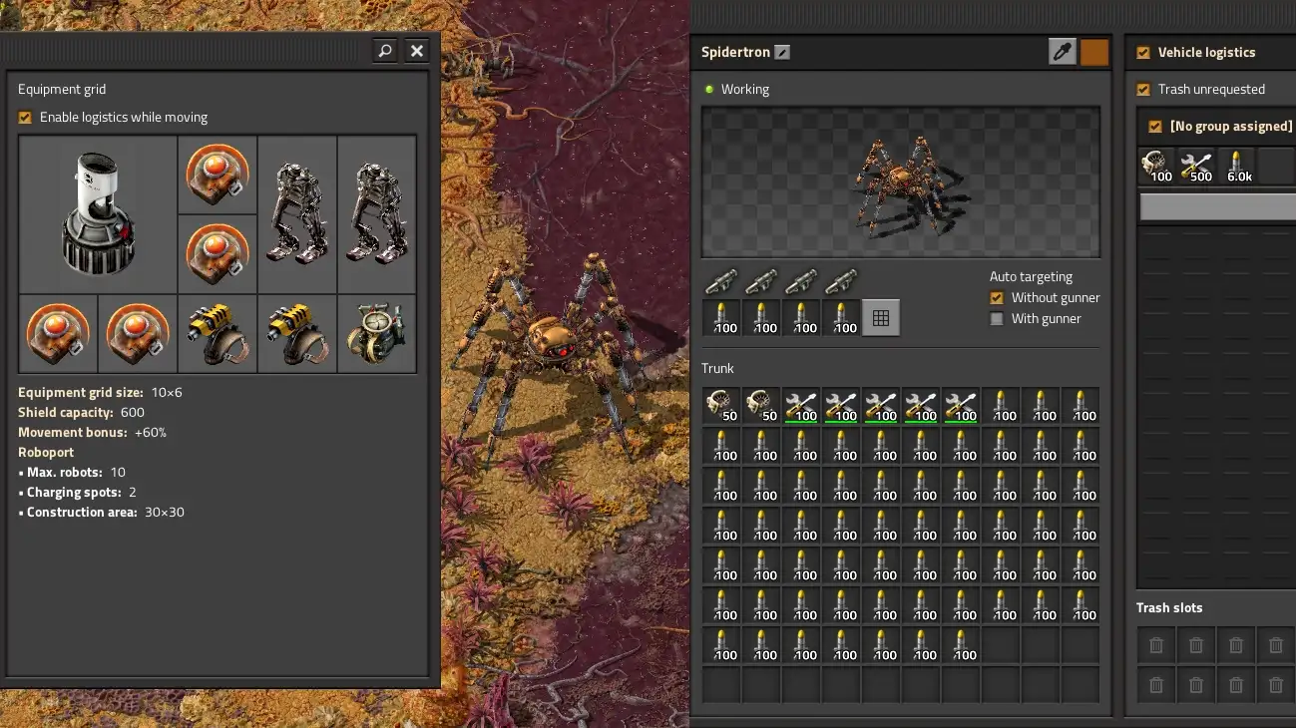Disable 'Enable logistics while moving'
1296x728 pixels.
(24, 117)
